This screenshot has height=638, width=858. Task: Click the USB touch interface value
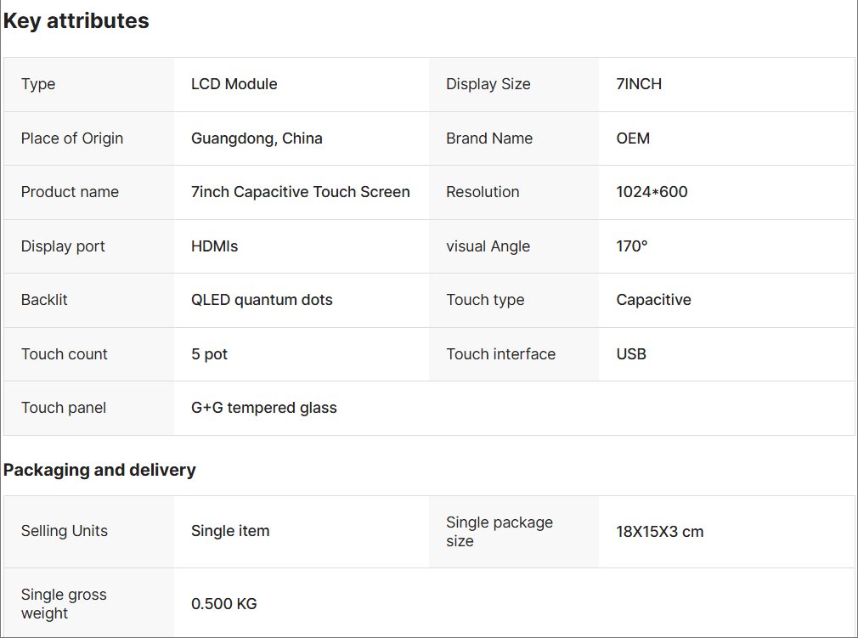click(x=631, y=354)
